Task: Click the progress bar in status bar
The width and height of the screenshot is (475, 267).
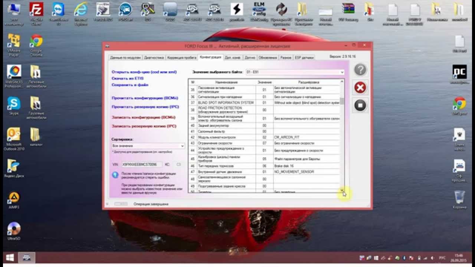Action: click(121, 204)
